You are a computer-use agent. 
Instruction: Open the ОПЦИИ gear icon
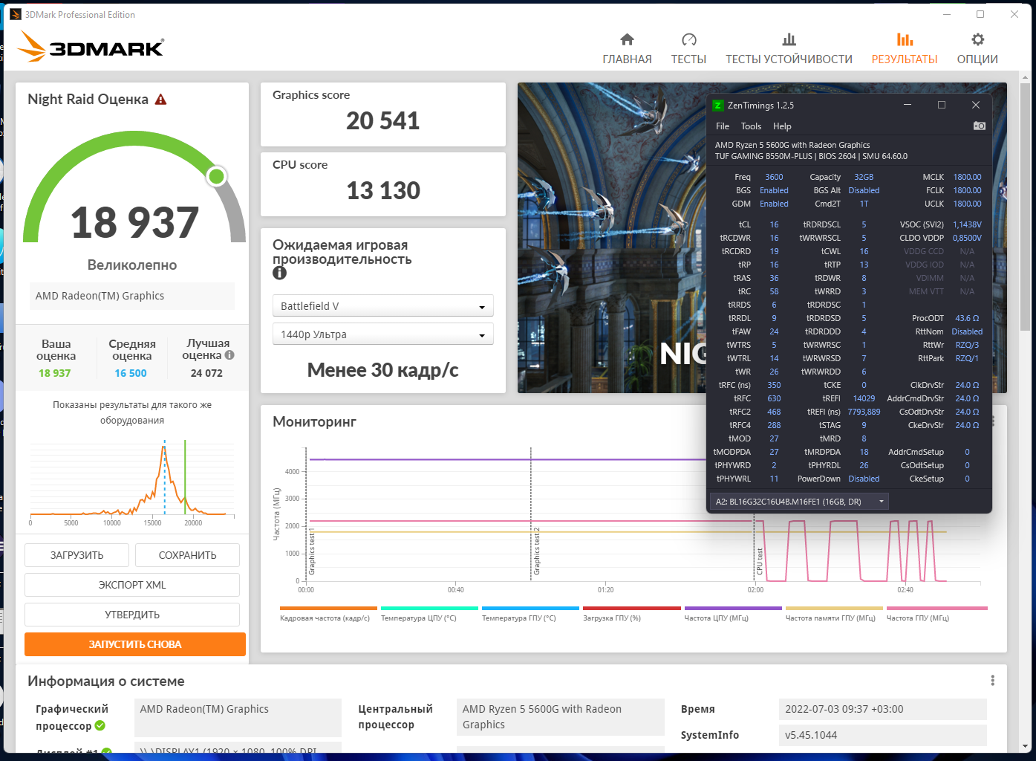(977, 39)
